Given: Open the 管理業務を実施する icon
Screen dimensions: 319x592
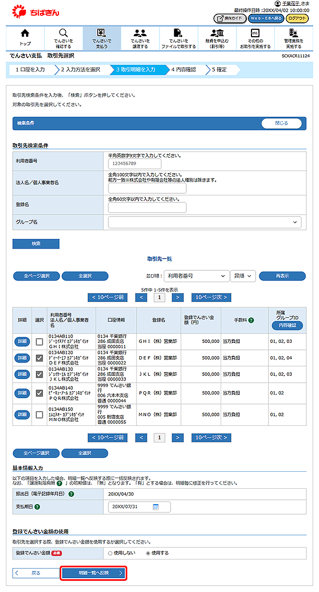Looking at the screenshot, I should pos(293,33).
